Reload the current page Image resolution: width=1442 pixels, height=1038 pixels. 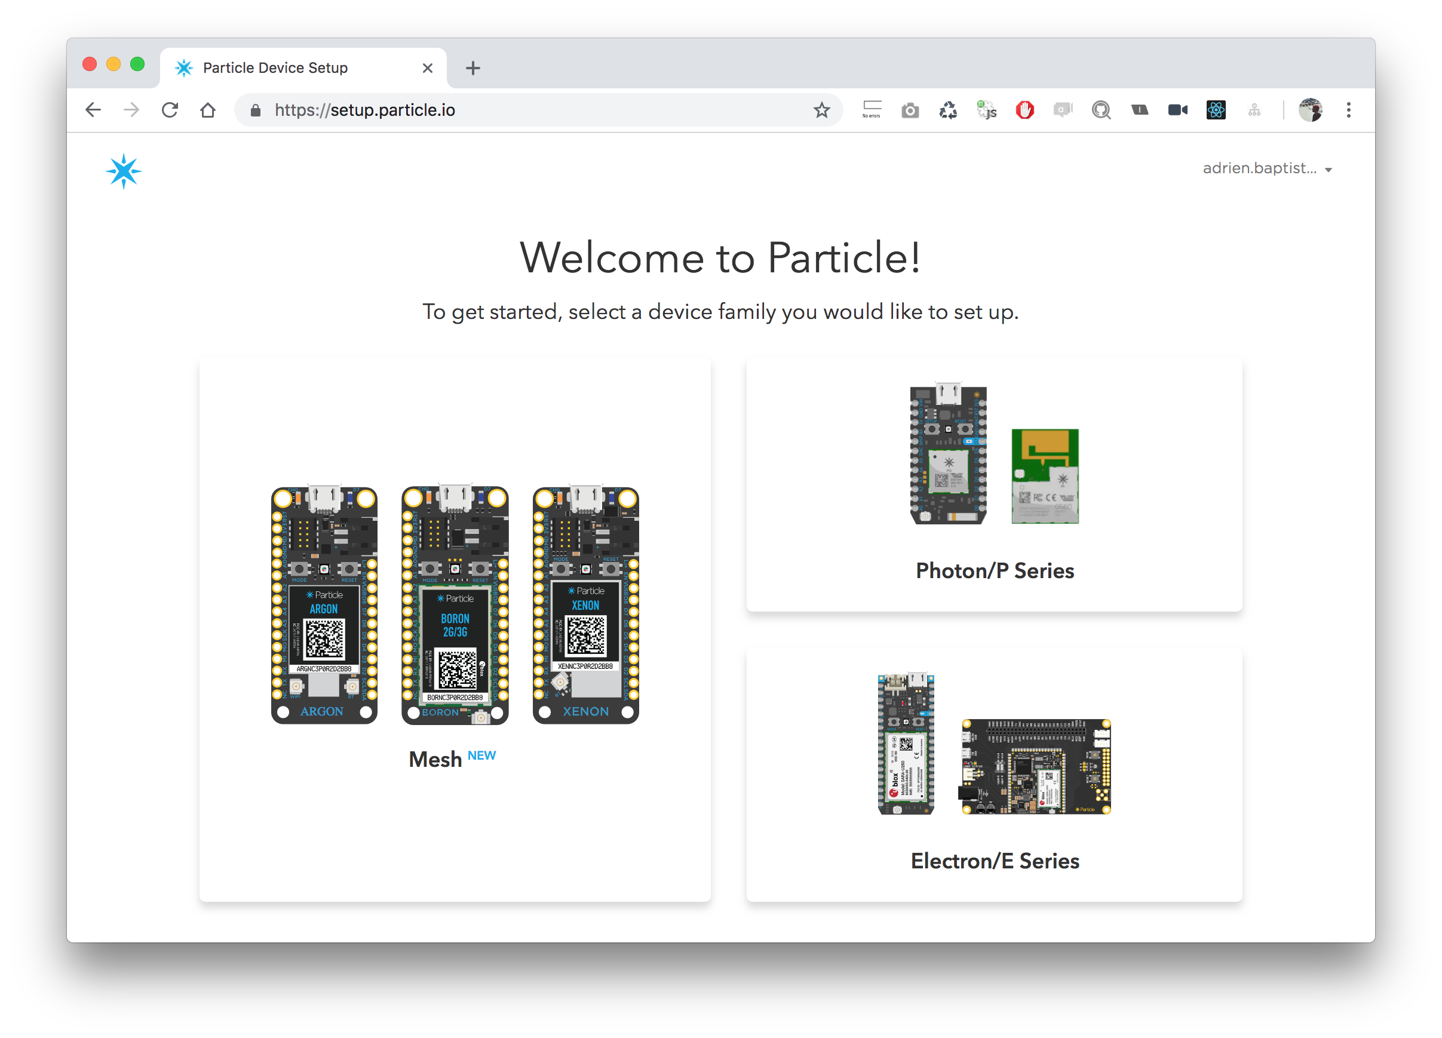[170, 110]
